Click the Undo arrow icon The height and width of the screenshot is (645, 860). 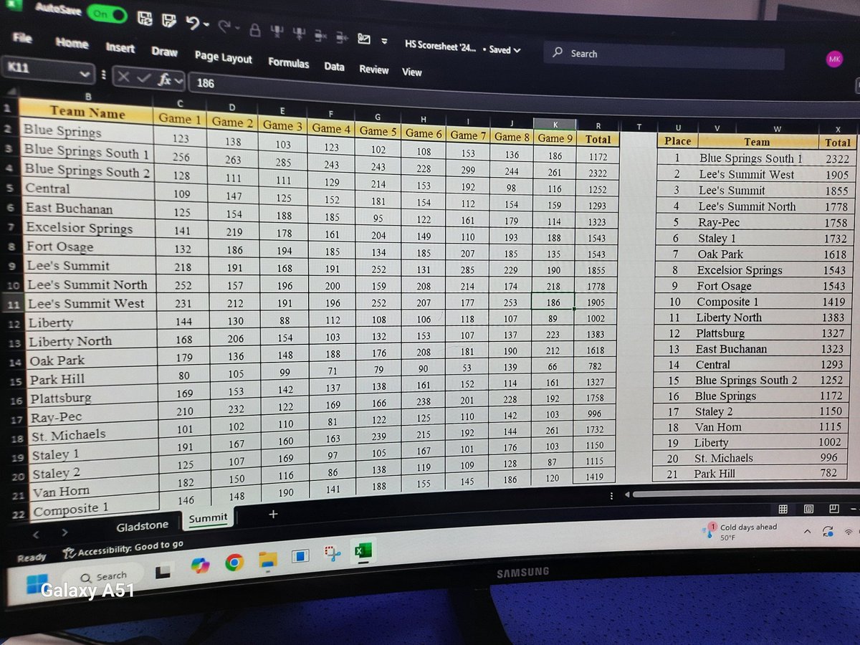tap(192, 24)
